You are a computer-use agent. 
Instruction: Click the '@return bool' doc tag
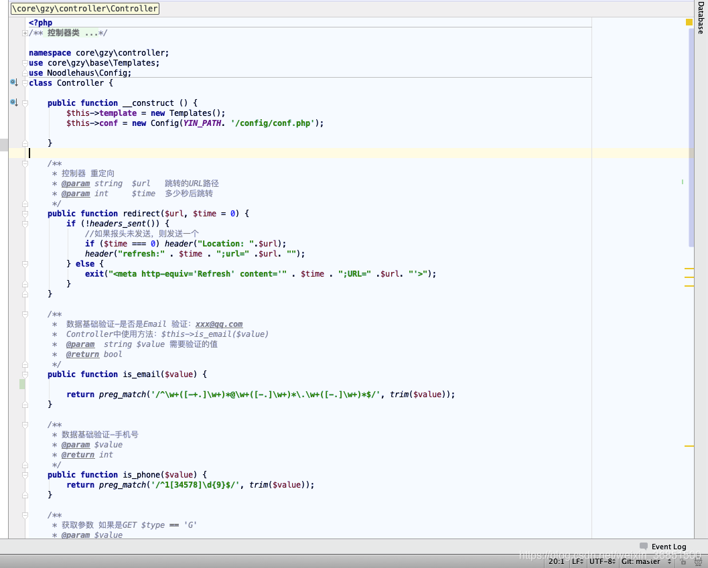(x=94, y=354)
